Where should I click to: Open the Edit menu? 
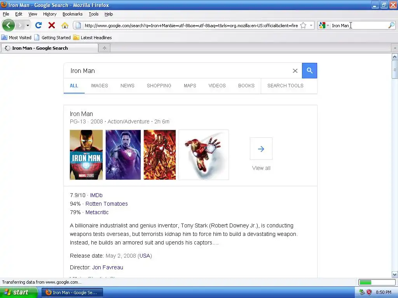[19, 14]
